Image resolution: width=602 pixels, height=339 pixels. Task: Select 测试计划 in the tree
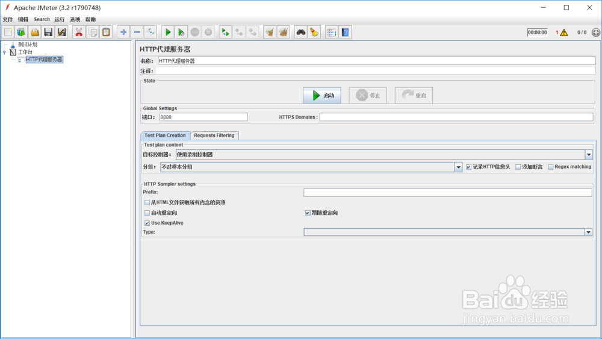coord(28,45)
